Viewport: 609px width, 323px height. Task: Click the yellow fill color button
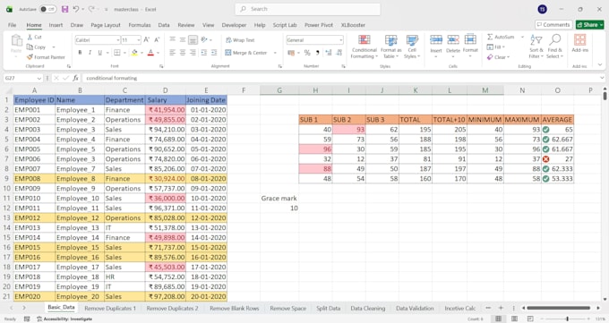tap(134, 53)
